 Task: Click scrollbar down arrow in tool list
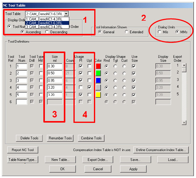(184, 123)
